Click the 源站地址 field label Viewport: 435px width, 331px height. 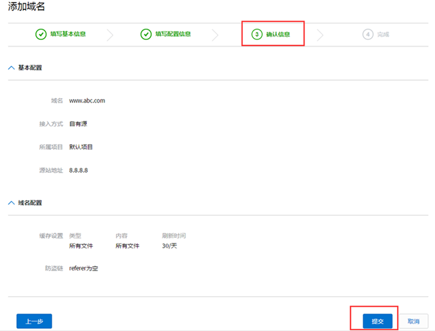pos(51,170)
